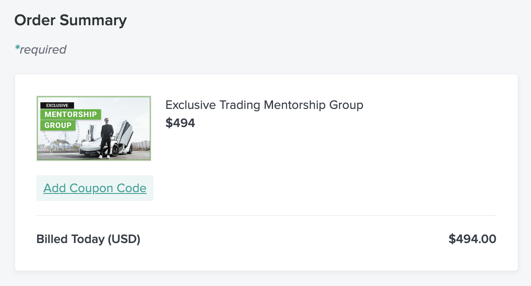Click the man standing in the thumbnail
The height and width of the screenshot is (286, 531).
(107, 138)
